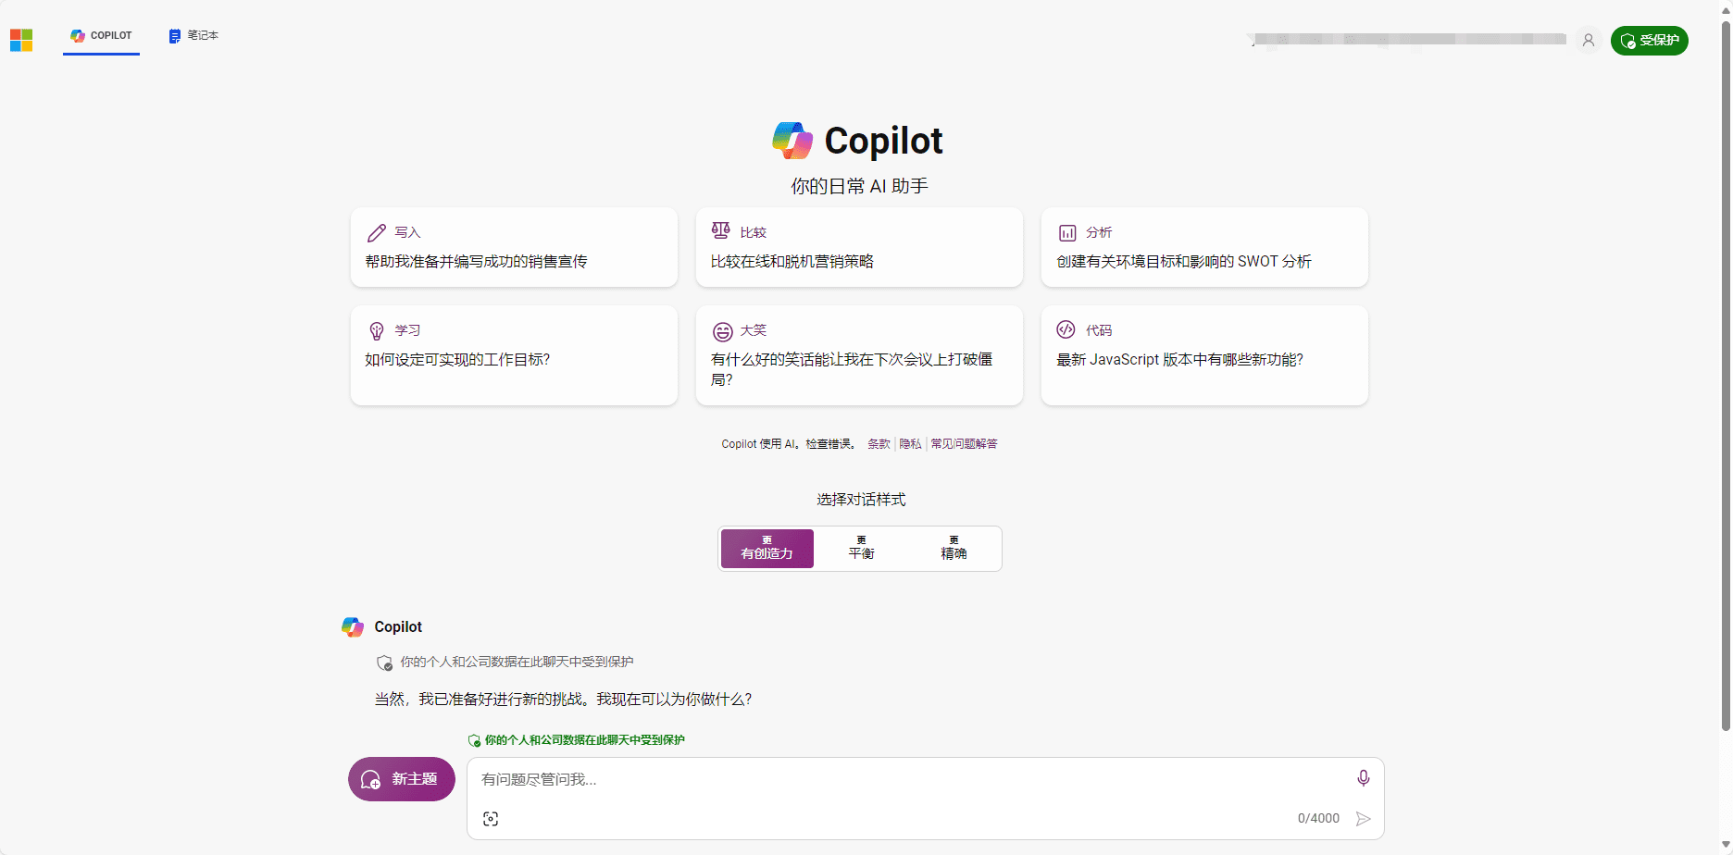Select the 更有创造力 conversation style

click(x=767, y=549)
